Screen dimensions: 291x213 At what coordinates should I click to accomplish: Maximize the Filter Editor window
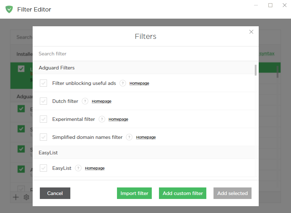point(271,5)
